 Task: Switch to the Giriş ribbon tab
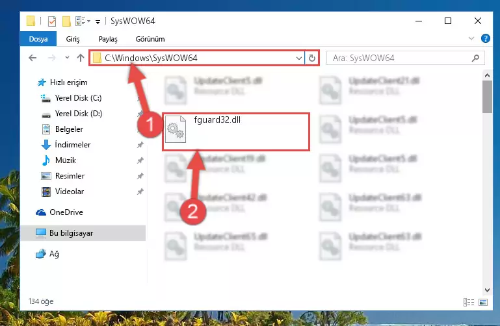coord(73,39)
